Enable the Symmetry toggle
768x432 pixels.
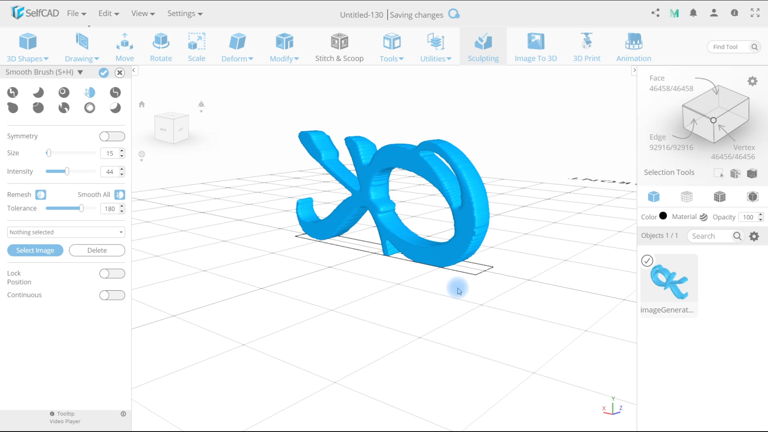point(112,136)
